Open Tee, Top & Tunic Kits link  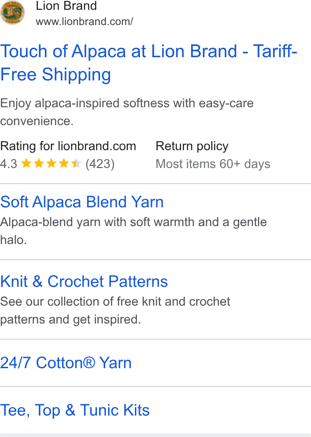tap(75, 410)
